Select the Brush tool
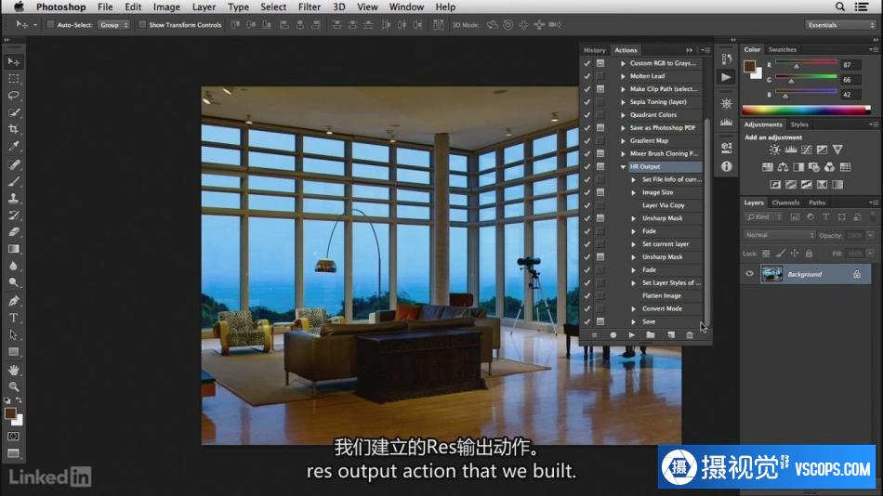Screen dimensions: 883x496 pos(14,181)
